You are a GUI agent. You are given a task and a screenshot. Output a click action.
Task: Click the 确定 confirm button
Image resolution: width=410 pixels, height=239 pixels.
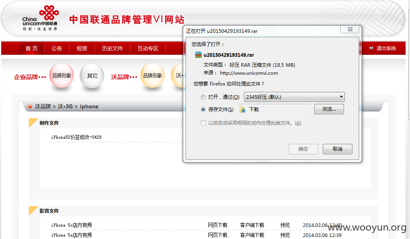click(x=303, y=149)
